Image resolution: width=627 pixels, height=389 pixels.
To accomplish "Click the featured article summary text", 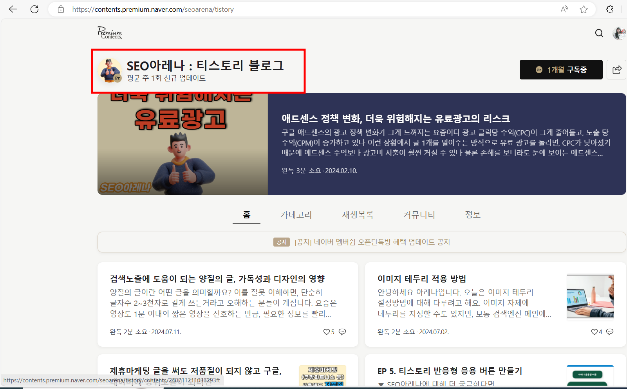I will tap(446, 142).
